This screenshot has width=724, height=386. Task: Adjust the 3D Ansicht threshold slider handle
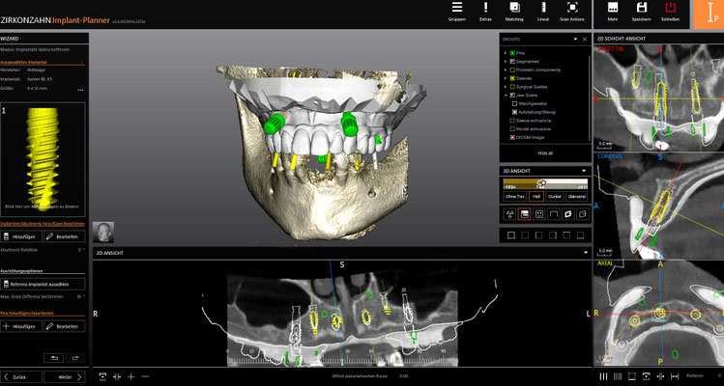pyautogui.click(x=543, y=182)
